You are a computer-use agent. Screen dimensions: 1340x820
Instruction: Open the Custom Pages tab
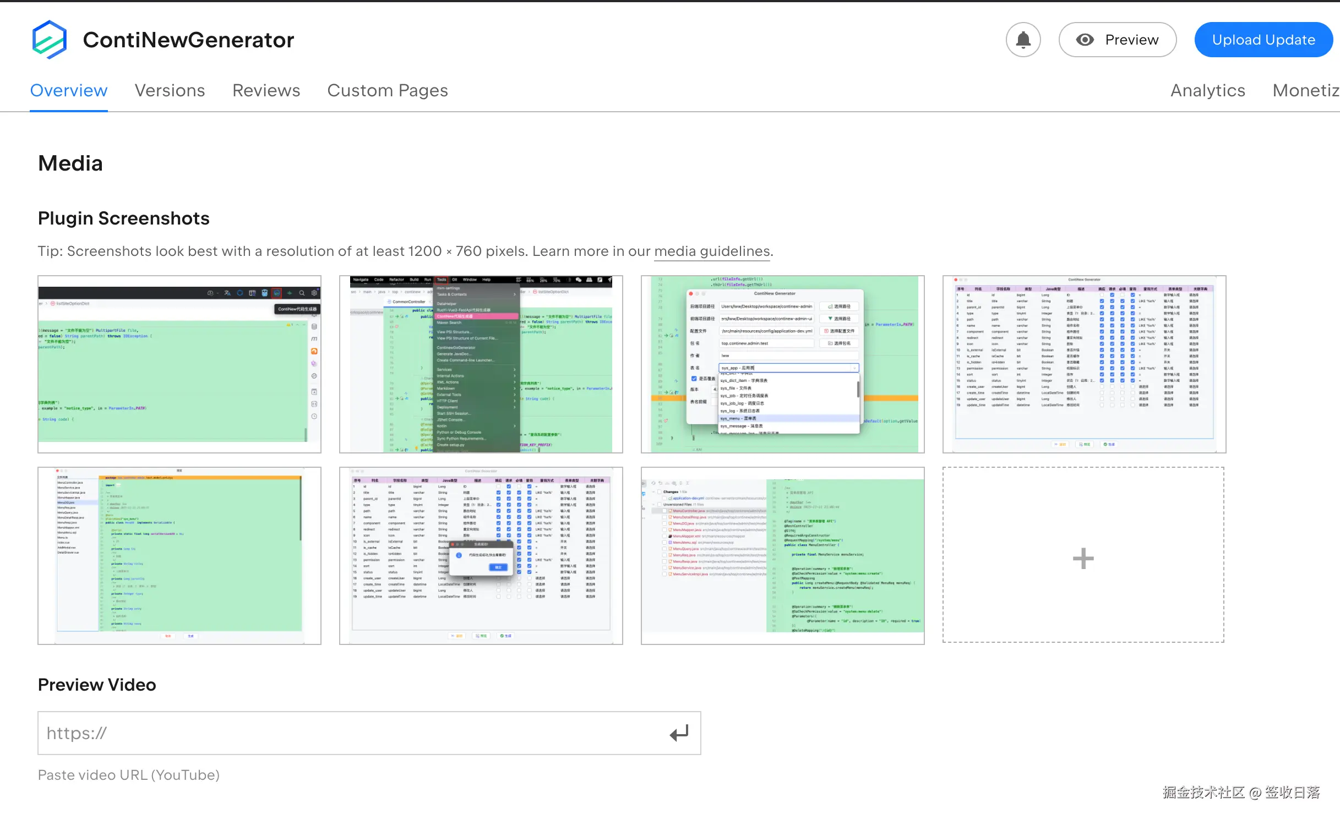coord(388,90)
